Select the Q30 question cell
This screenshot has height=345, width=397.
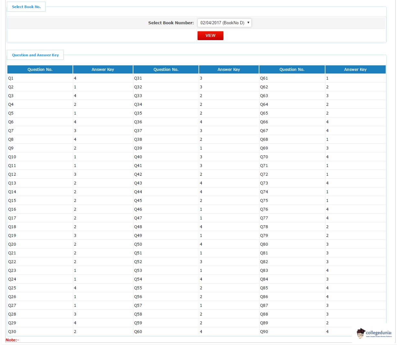pos(12,332)
